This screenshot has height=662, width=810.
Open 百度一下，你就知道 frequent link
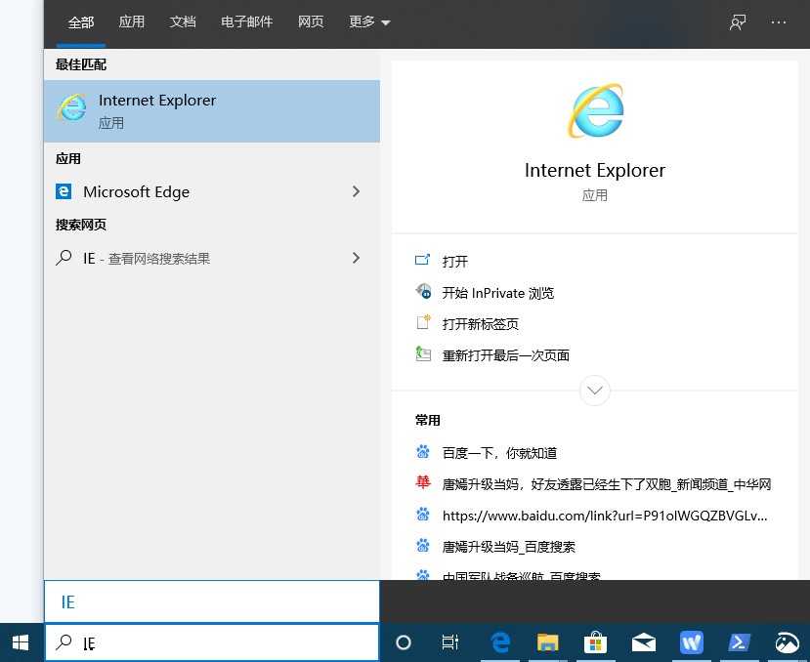tap(499, 453)
